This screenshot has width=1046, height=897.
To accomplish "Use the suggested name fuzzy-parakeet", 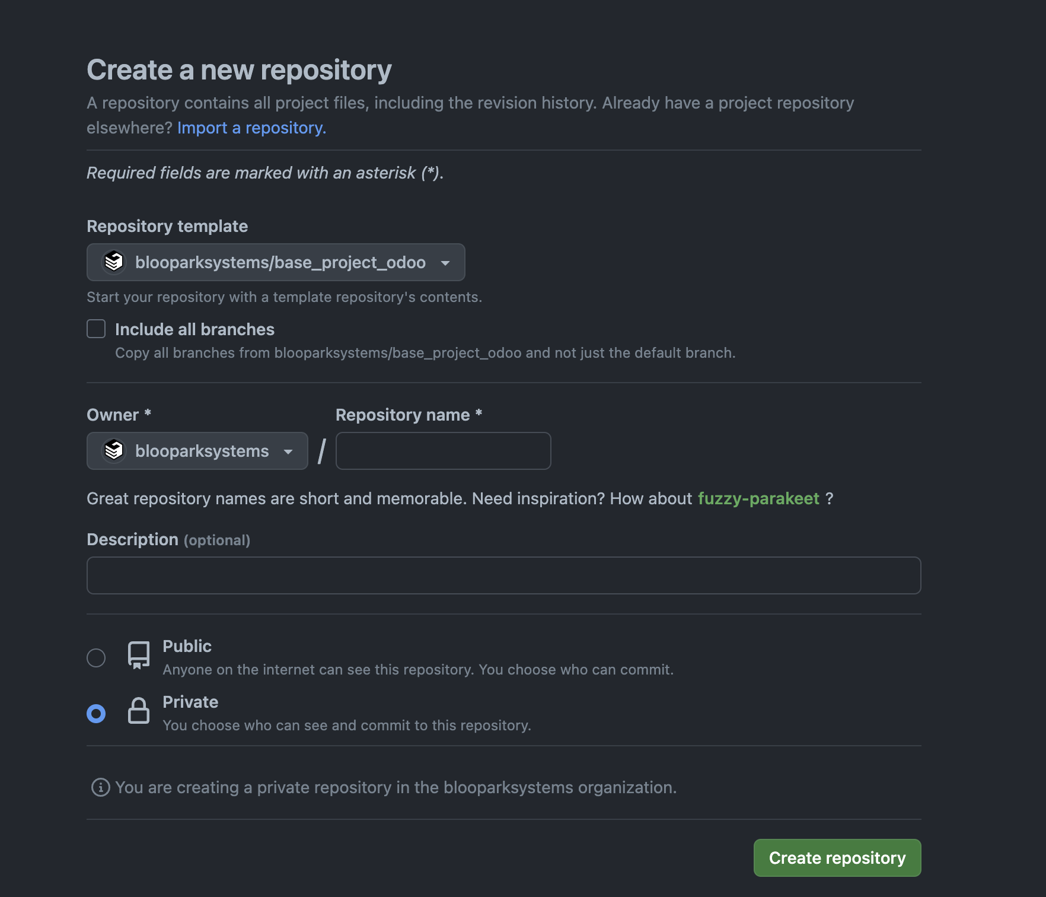I will coord(758,498).
